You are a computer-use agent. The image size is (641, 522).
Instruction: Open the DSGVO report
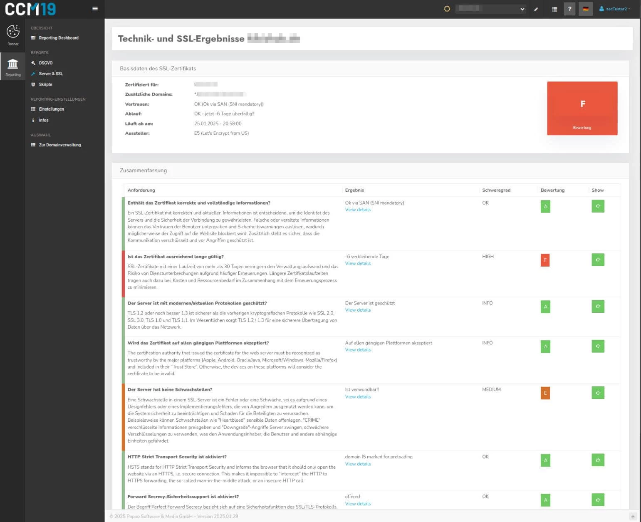pyautogui.click(x=46, y=63)
